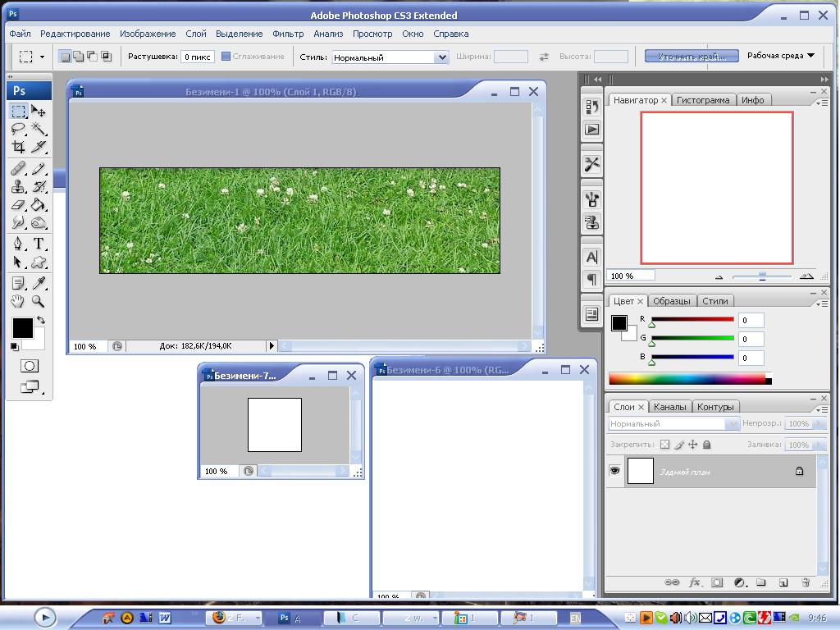
Task: Click the red R color slider
Action: point(692,319)
